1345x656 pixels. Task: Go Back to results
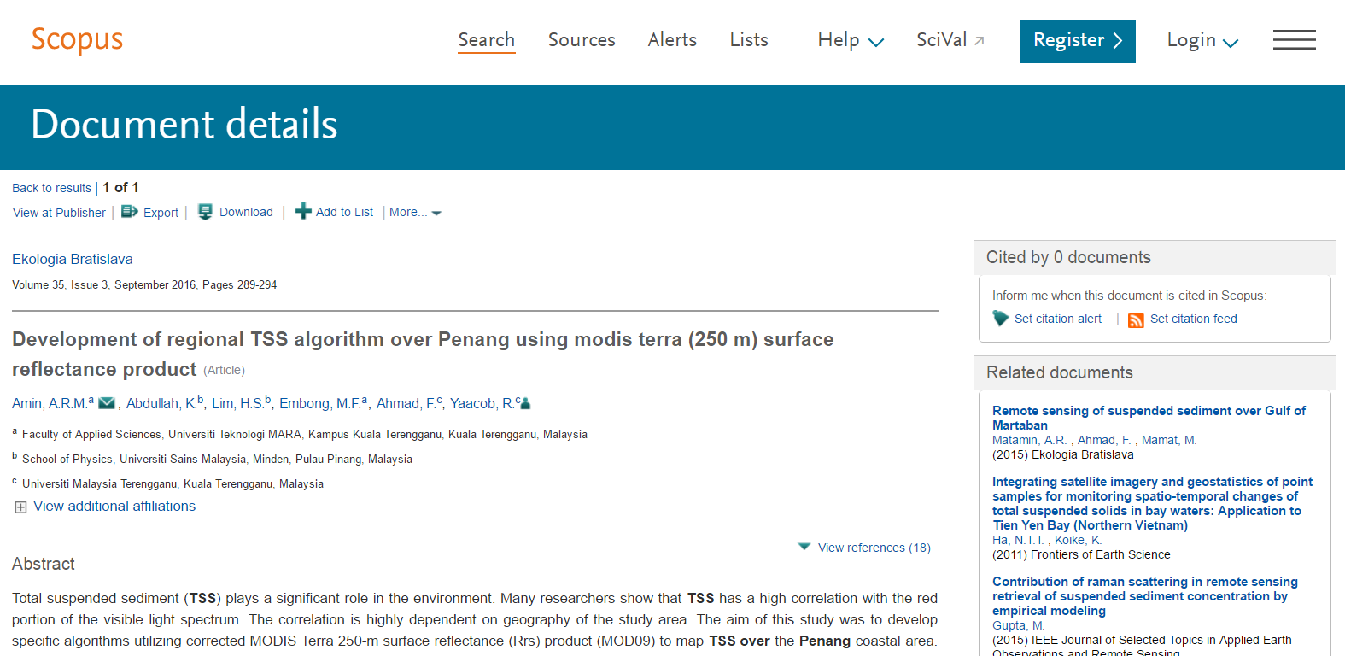coord(51,188)
